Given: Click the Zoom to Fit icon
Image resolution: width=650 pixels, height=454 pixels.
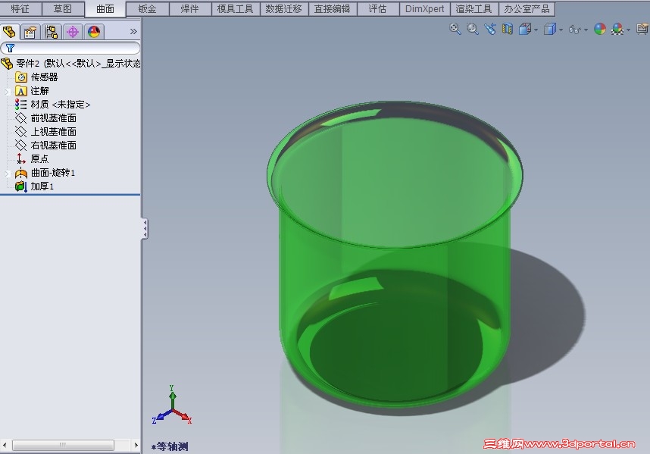Looking at the screenshot, I should click(x=455, y=29).
